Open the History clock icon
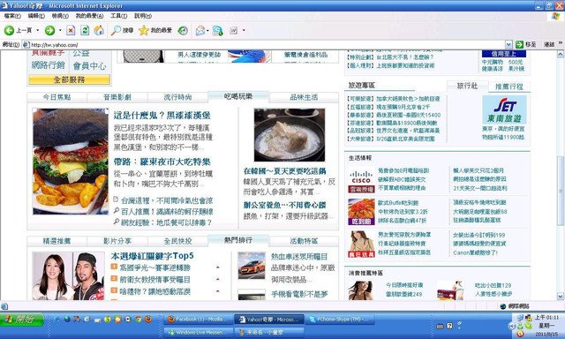565x339 pixels. 183,31
